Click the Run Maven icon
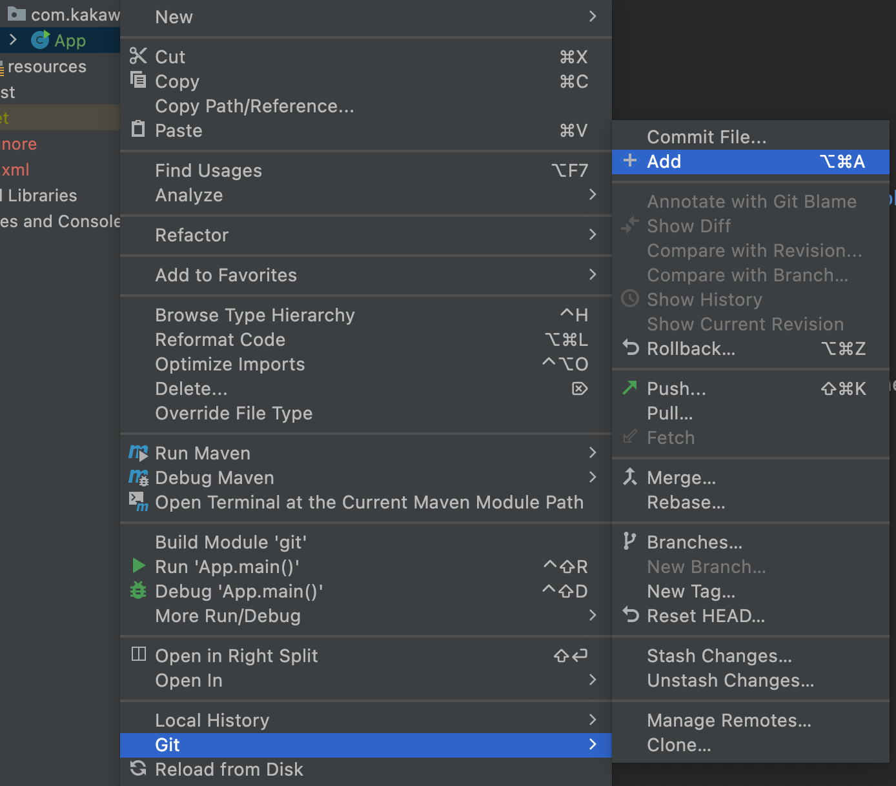 (138, 453)
